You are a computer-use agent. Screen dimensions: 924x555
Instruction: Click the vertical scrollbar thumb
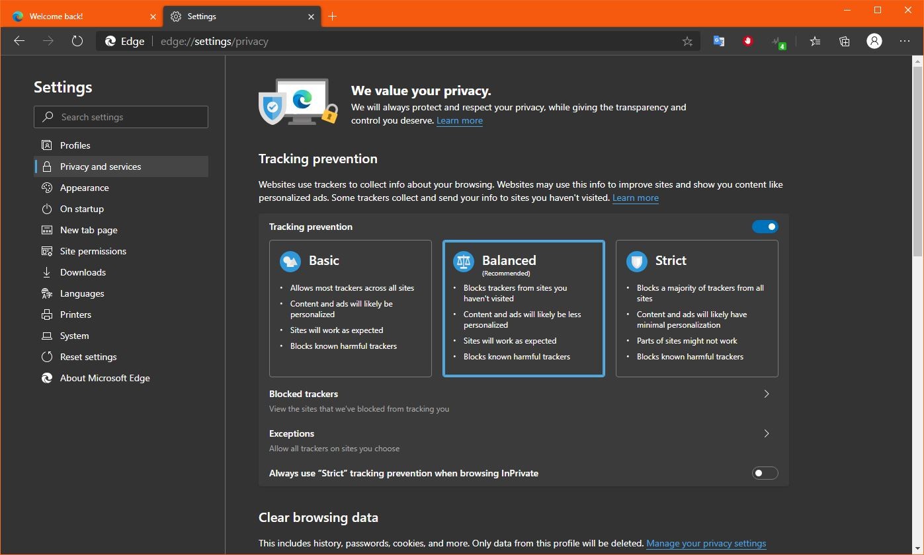[918, 161]
